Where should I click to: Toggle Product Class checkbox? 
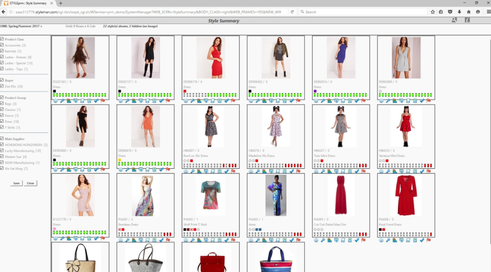(x=2, y=39)
